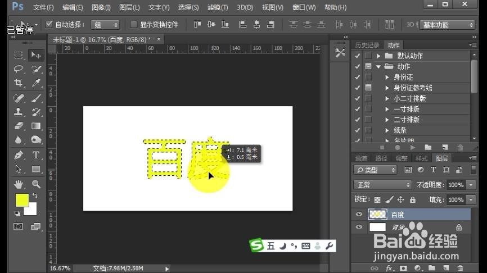Open the 正常 blend mode dropdown

pos(382,185)
